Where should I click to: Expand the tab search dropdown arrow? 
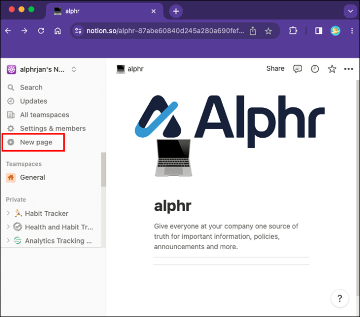click(351, 11)
